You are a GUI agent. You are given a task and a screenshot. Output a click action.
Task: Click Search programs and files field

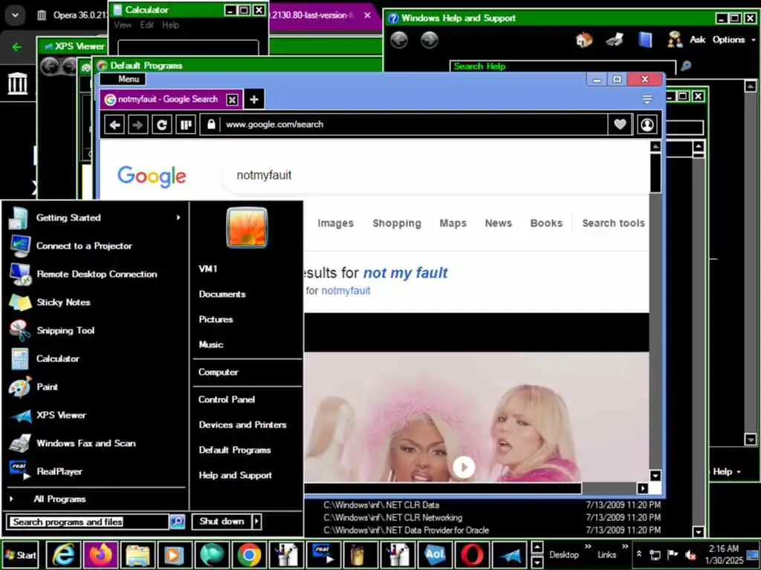pos(88,522)
